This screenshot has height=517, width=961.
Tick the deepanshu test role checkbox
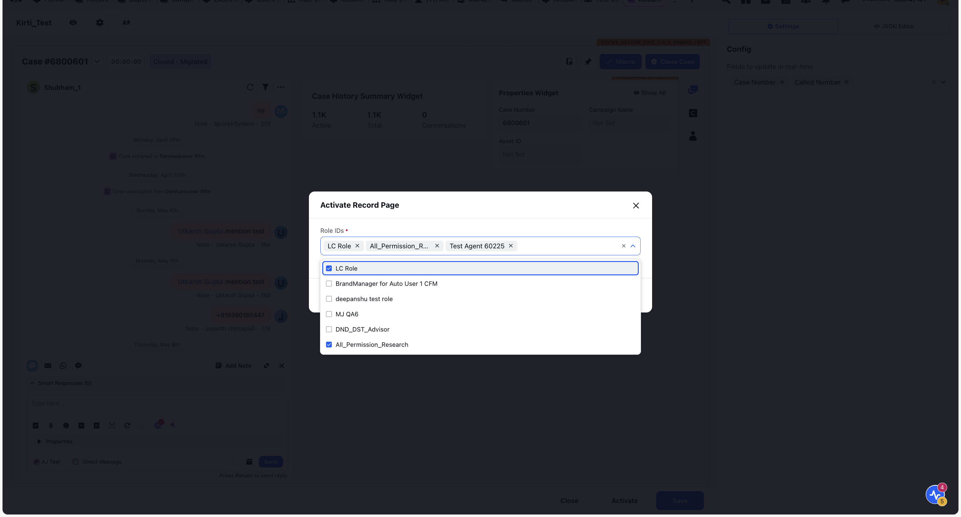(329, 299)
